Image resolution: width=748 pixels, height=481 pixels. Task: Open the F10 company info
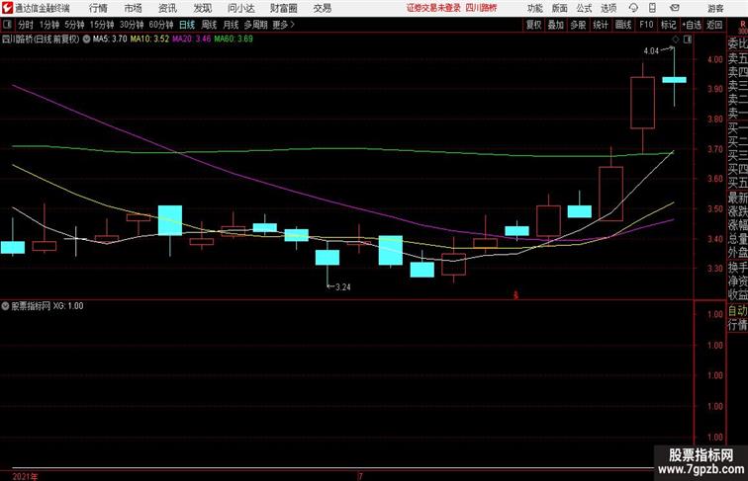[646, 25]
